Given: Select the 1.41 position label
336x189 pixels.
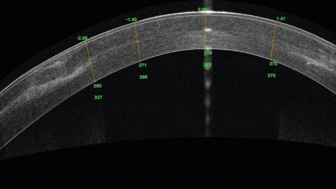Looking at the screenshot, I should [281, 19].
